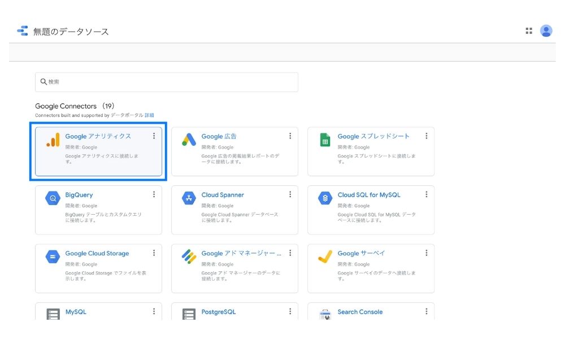Select the Search Console connector title

coord(360,312)
